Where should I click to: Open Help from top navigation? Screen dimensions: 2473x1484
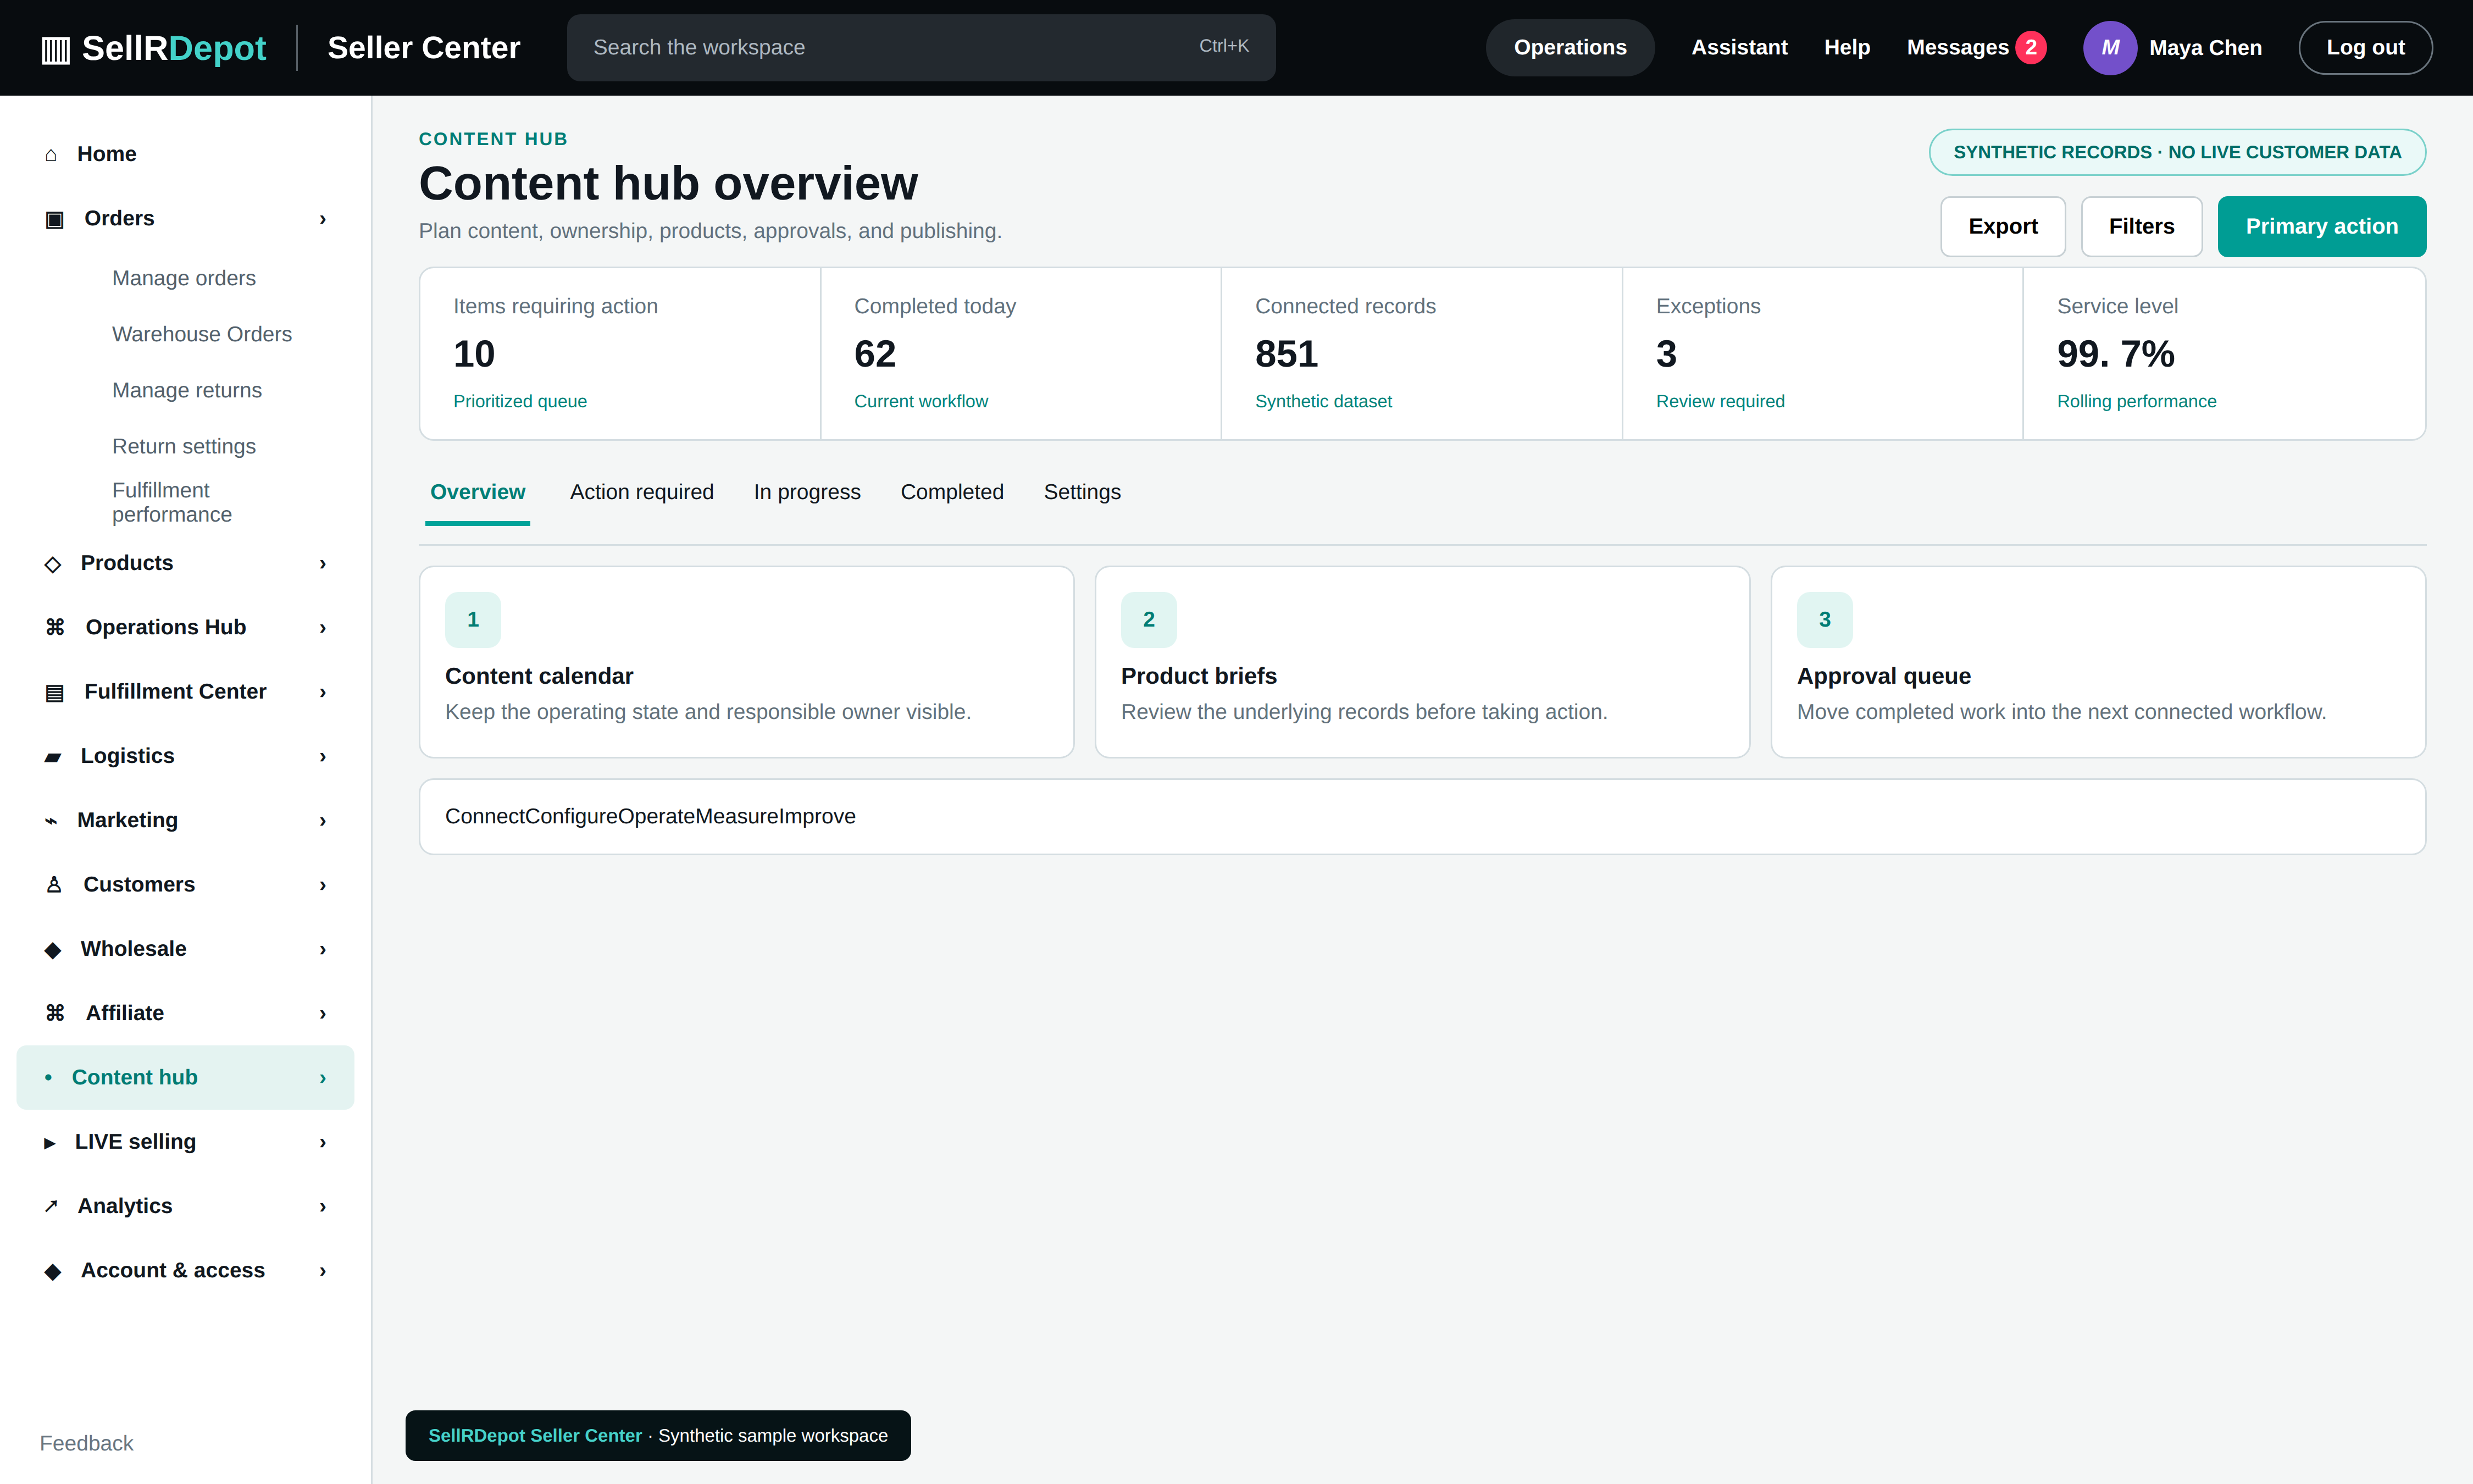point(1847,48)
